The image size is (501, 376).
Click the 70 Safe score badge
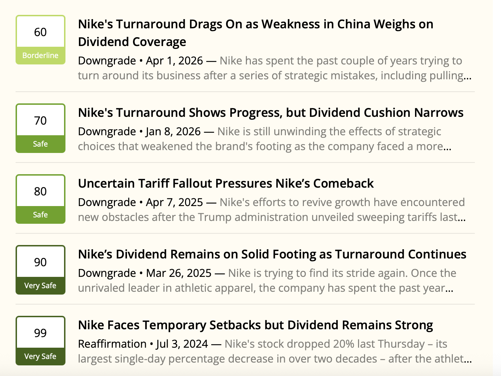40,128
